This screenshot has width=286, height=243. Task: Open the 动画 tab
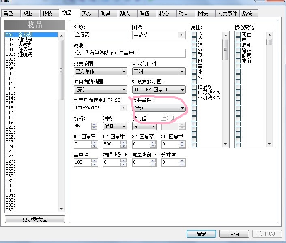click(186, 13)
